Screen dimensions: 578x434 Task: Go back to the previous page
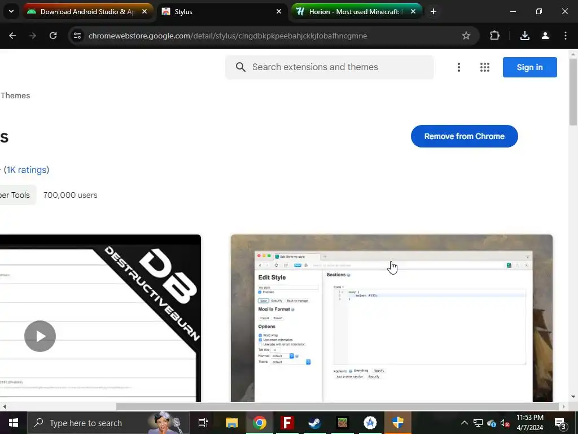tap(12, 36)
